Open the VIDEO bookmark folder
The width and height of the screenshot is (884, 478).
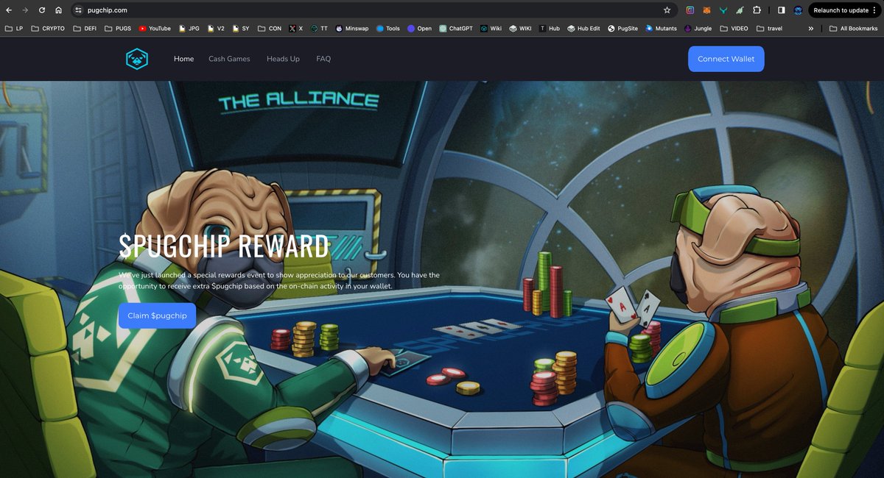pyautogui.click(x=733, y=29)
